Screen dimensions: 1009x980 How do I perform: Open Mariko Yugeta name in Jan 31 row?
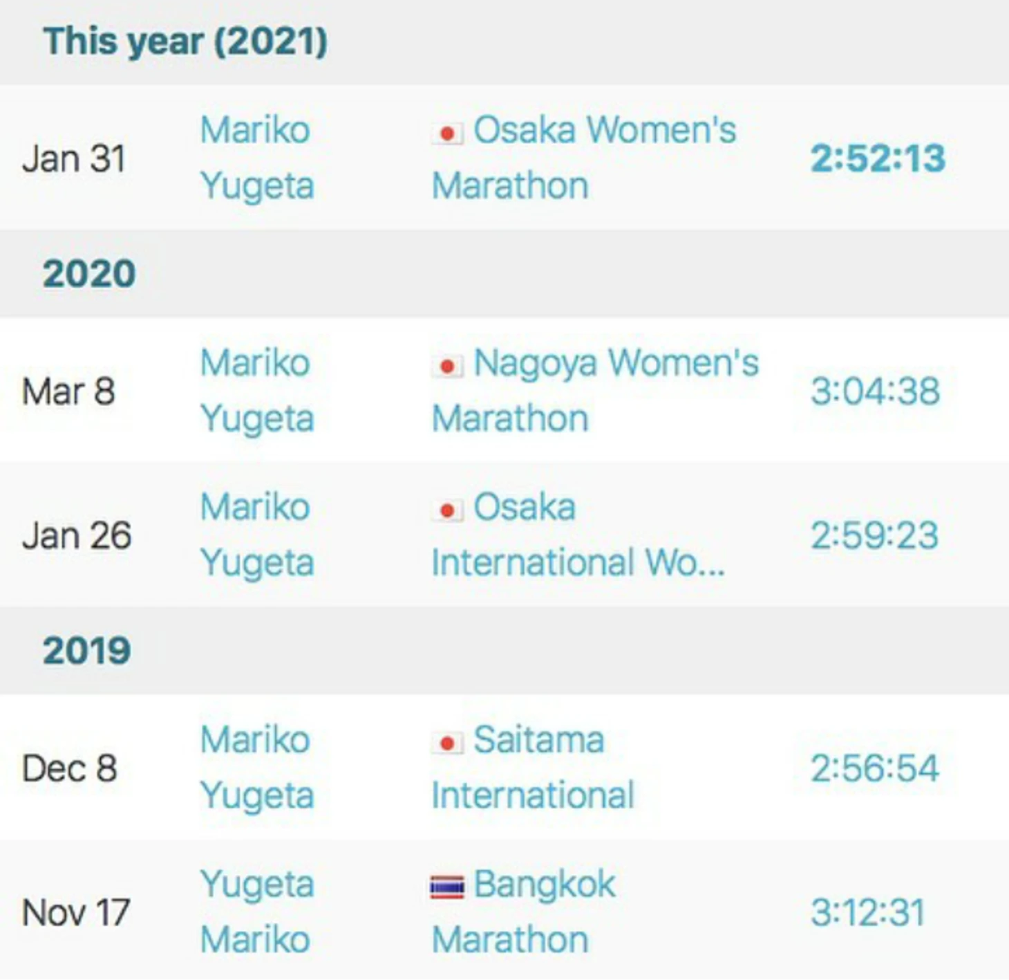(257, 158)
